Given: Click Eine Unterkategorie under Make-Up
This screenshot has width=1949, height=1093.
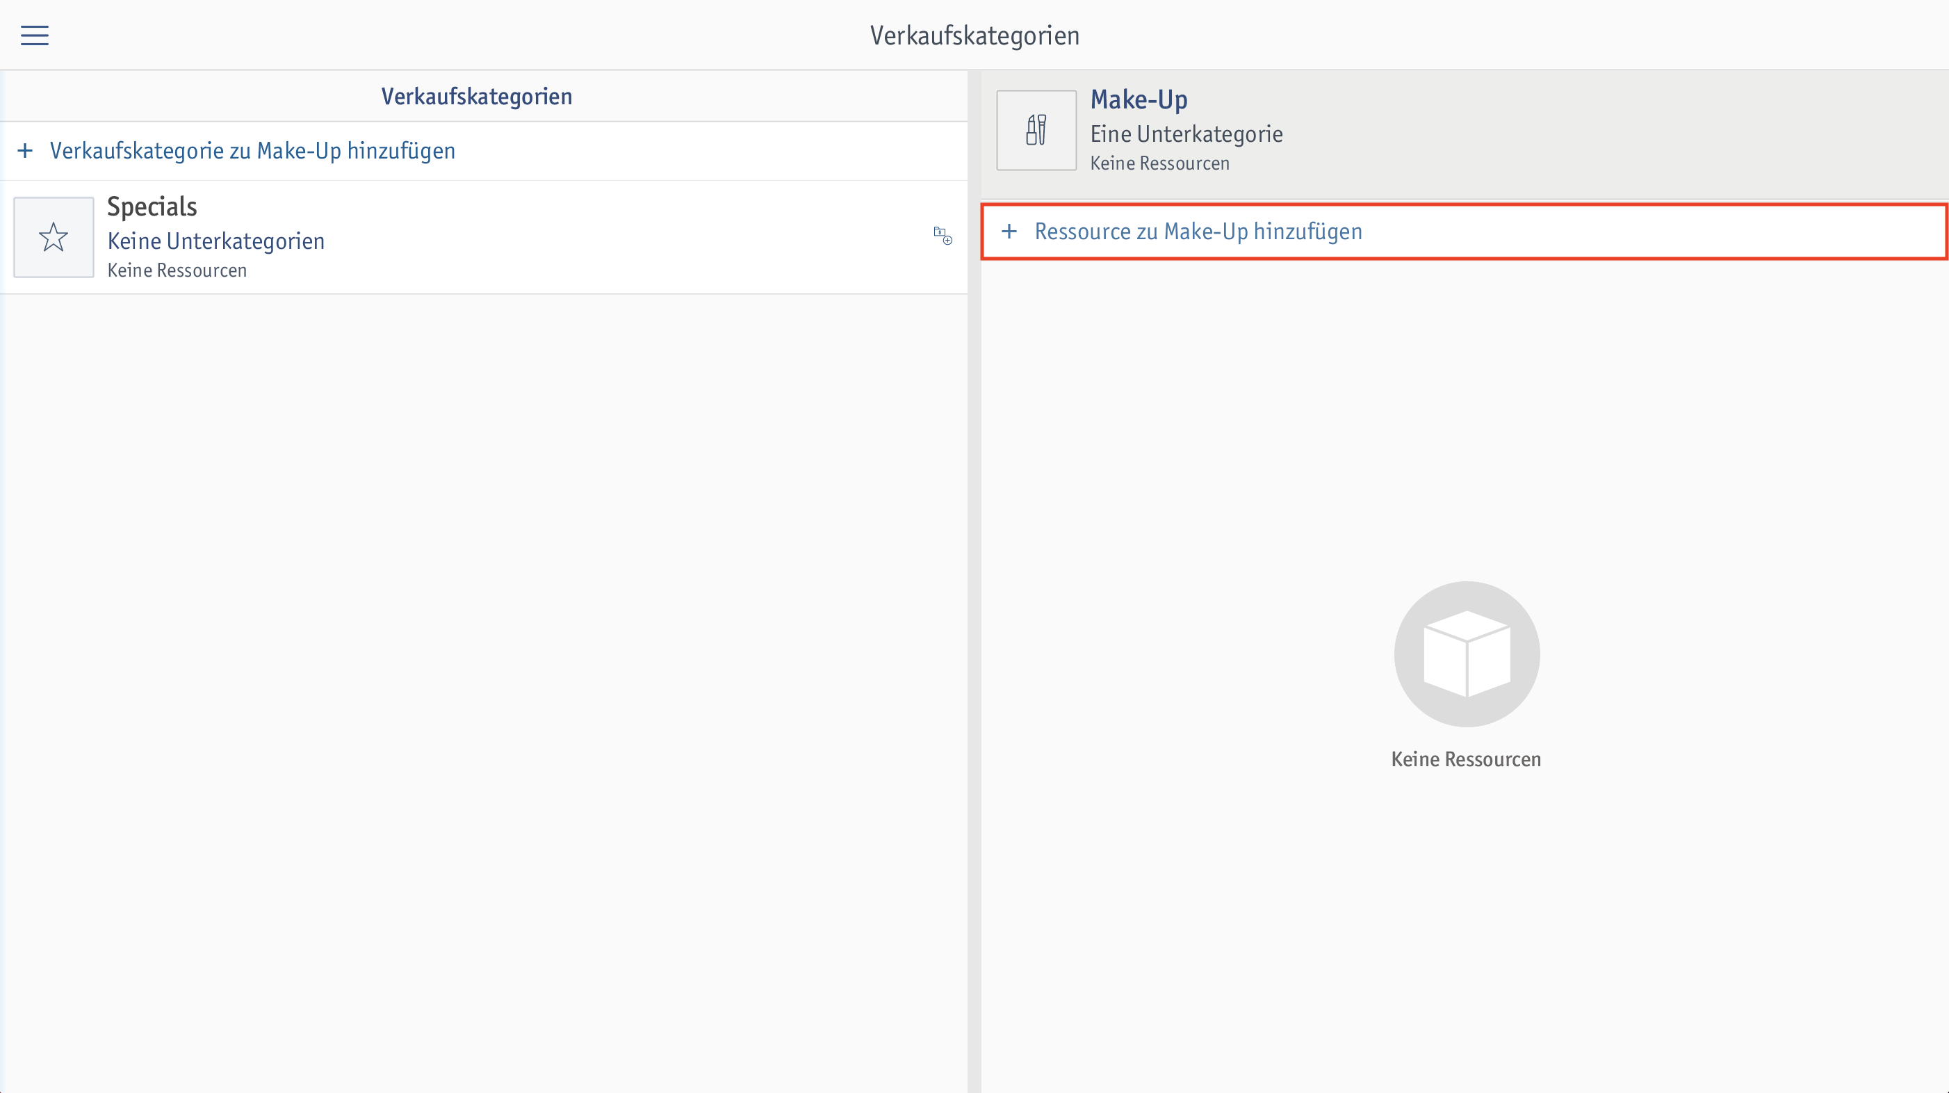Looking at the screenshot, I should point(1186,134).
